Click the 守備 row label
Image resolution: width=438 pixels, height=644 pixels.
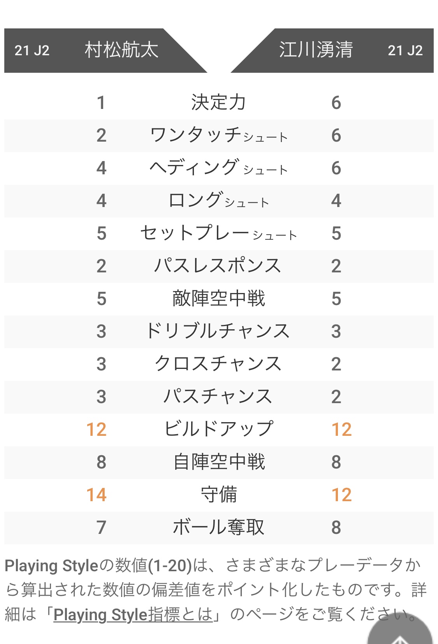218,495
